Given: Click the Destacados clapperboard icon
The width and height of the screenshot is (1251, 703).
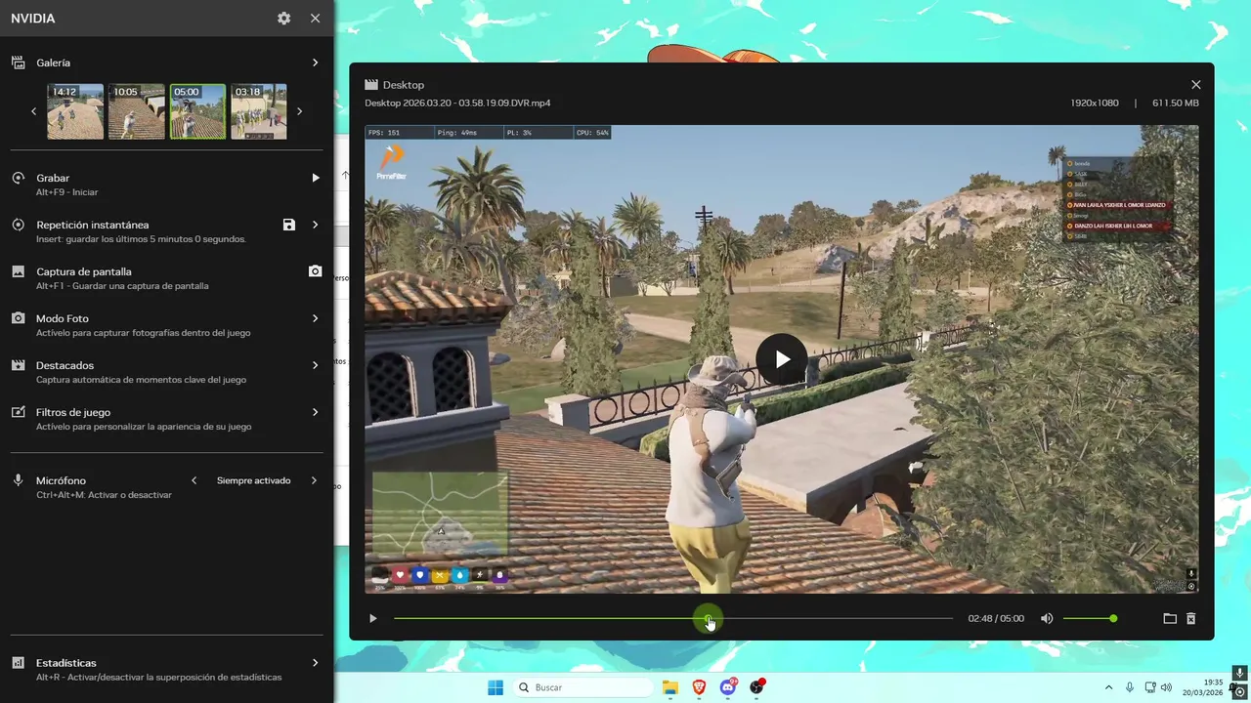Looking at the screenshot, I should point(18,365).
